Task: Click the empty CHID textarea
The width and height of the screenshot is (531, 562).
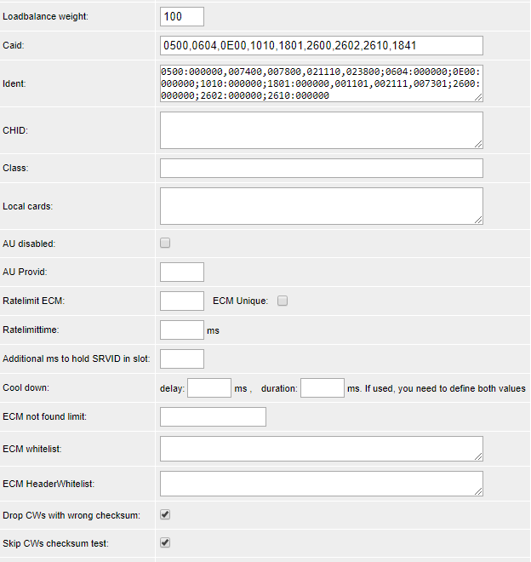Action: (x=322, y=130)
